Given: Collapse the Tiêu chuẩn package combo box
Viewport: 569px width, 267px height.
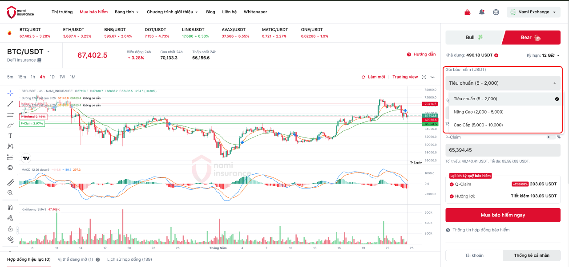Looking at the screenshot, I should coord(503,83).
